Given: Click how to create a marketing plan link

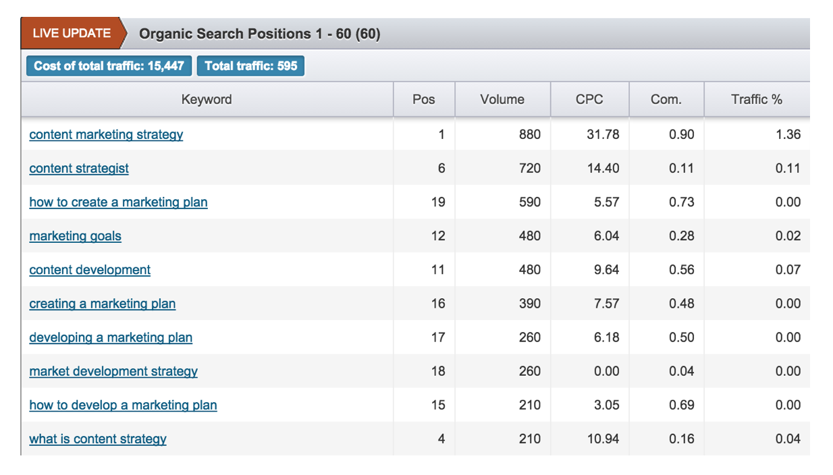Looking at the screenshot, I should tap(118, 202).
